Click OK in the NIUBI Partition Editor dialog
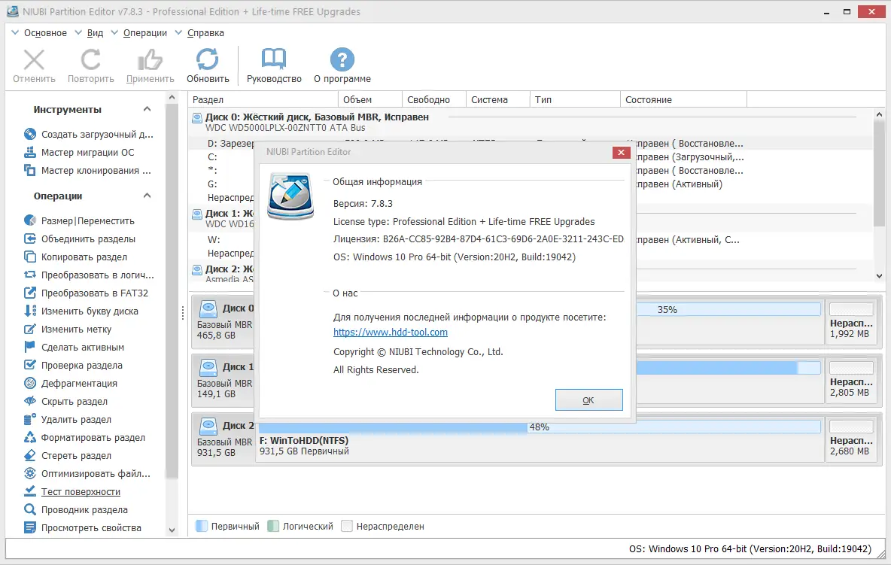The height and width of the screenshot is (565, 891). click(588, 400)
